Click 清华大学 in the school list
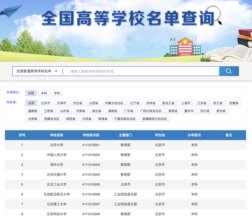Viewport: 252px width, 219px height. pyautogui.click(x=57, y=165)
